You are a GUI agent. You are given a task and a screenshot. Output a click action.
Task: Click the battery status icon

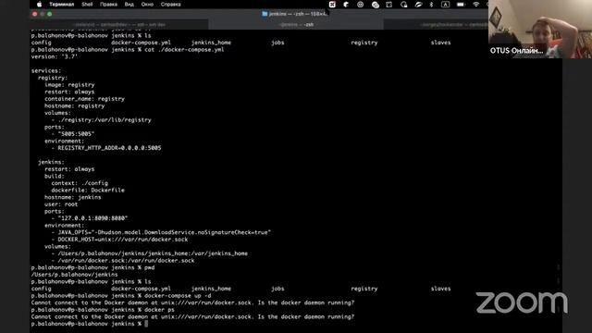coord(461,5)
